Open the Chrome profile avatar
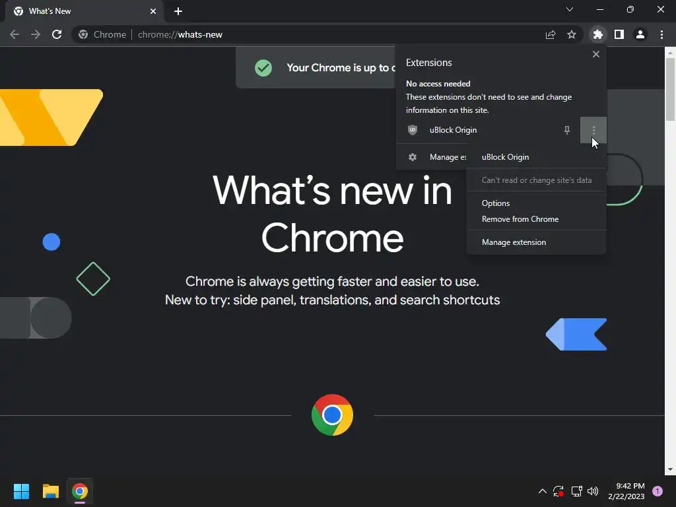 (x=640, y=34)
